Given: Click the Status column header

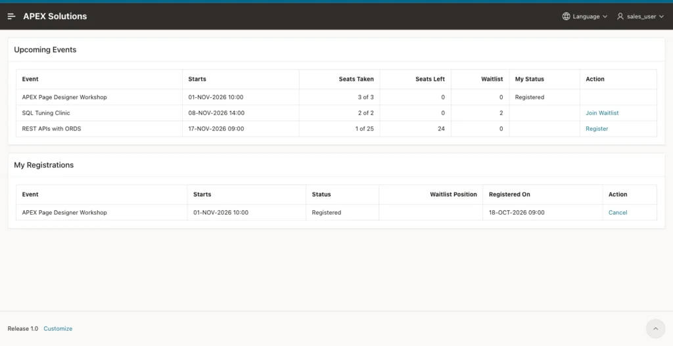Looking at the screenshot, I should [321, 194].
